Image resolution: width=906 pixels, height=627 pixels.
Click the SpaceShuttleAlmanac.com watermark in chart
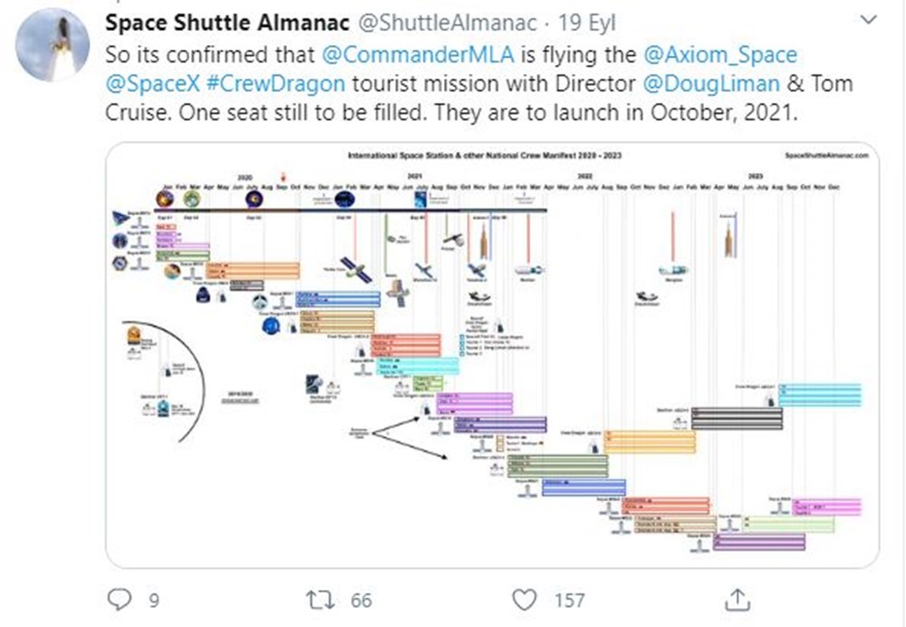826,156
